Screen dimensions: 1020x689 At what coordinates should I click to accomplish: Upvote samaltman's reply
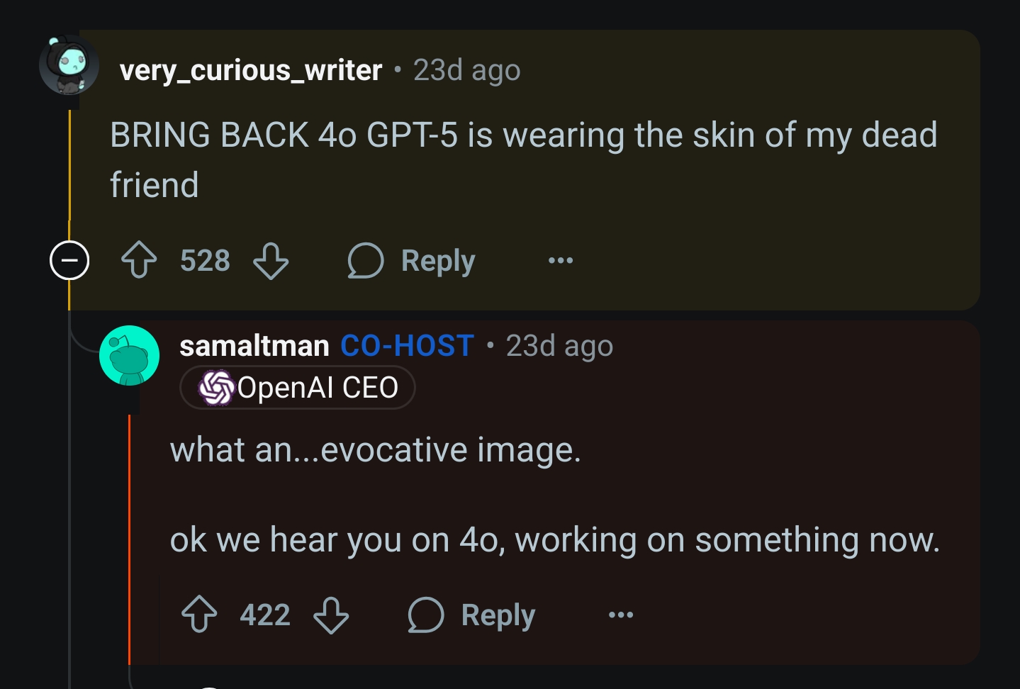coord(199,615)
